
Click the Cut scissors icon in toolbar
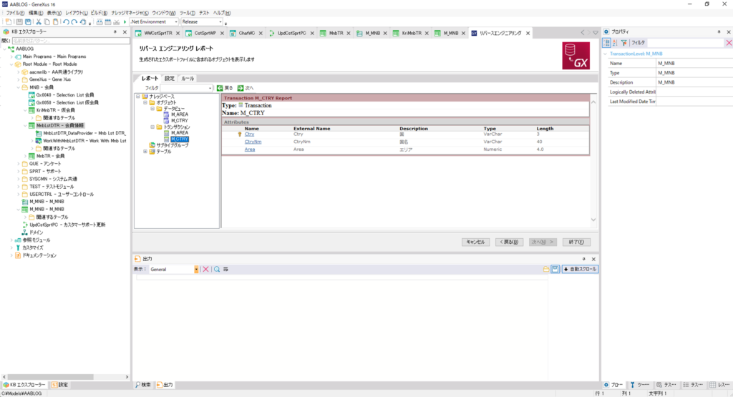(x=39, y=22)
